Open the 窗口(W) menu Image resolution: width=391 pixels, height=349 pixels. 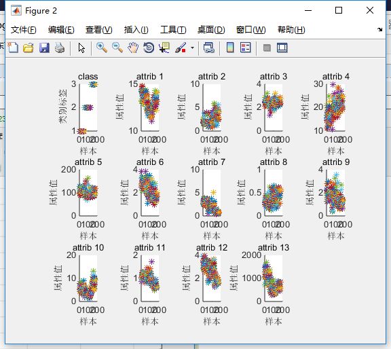[x=251, y=30]
